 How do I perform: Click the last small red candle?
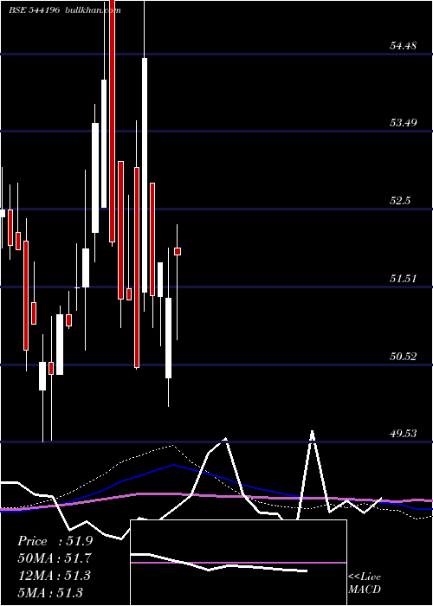coord(178,251)
